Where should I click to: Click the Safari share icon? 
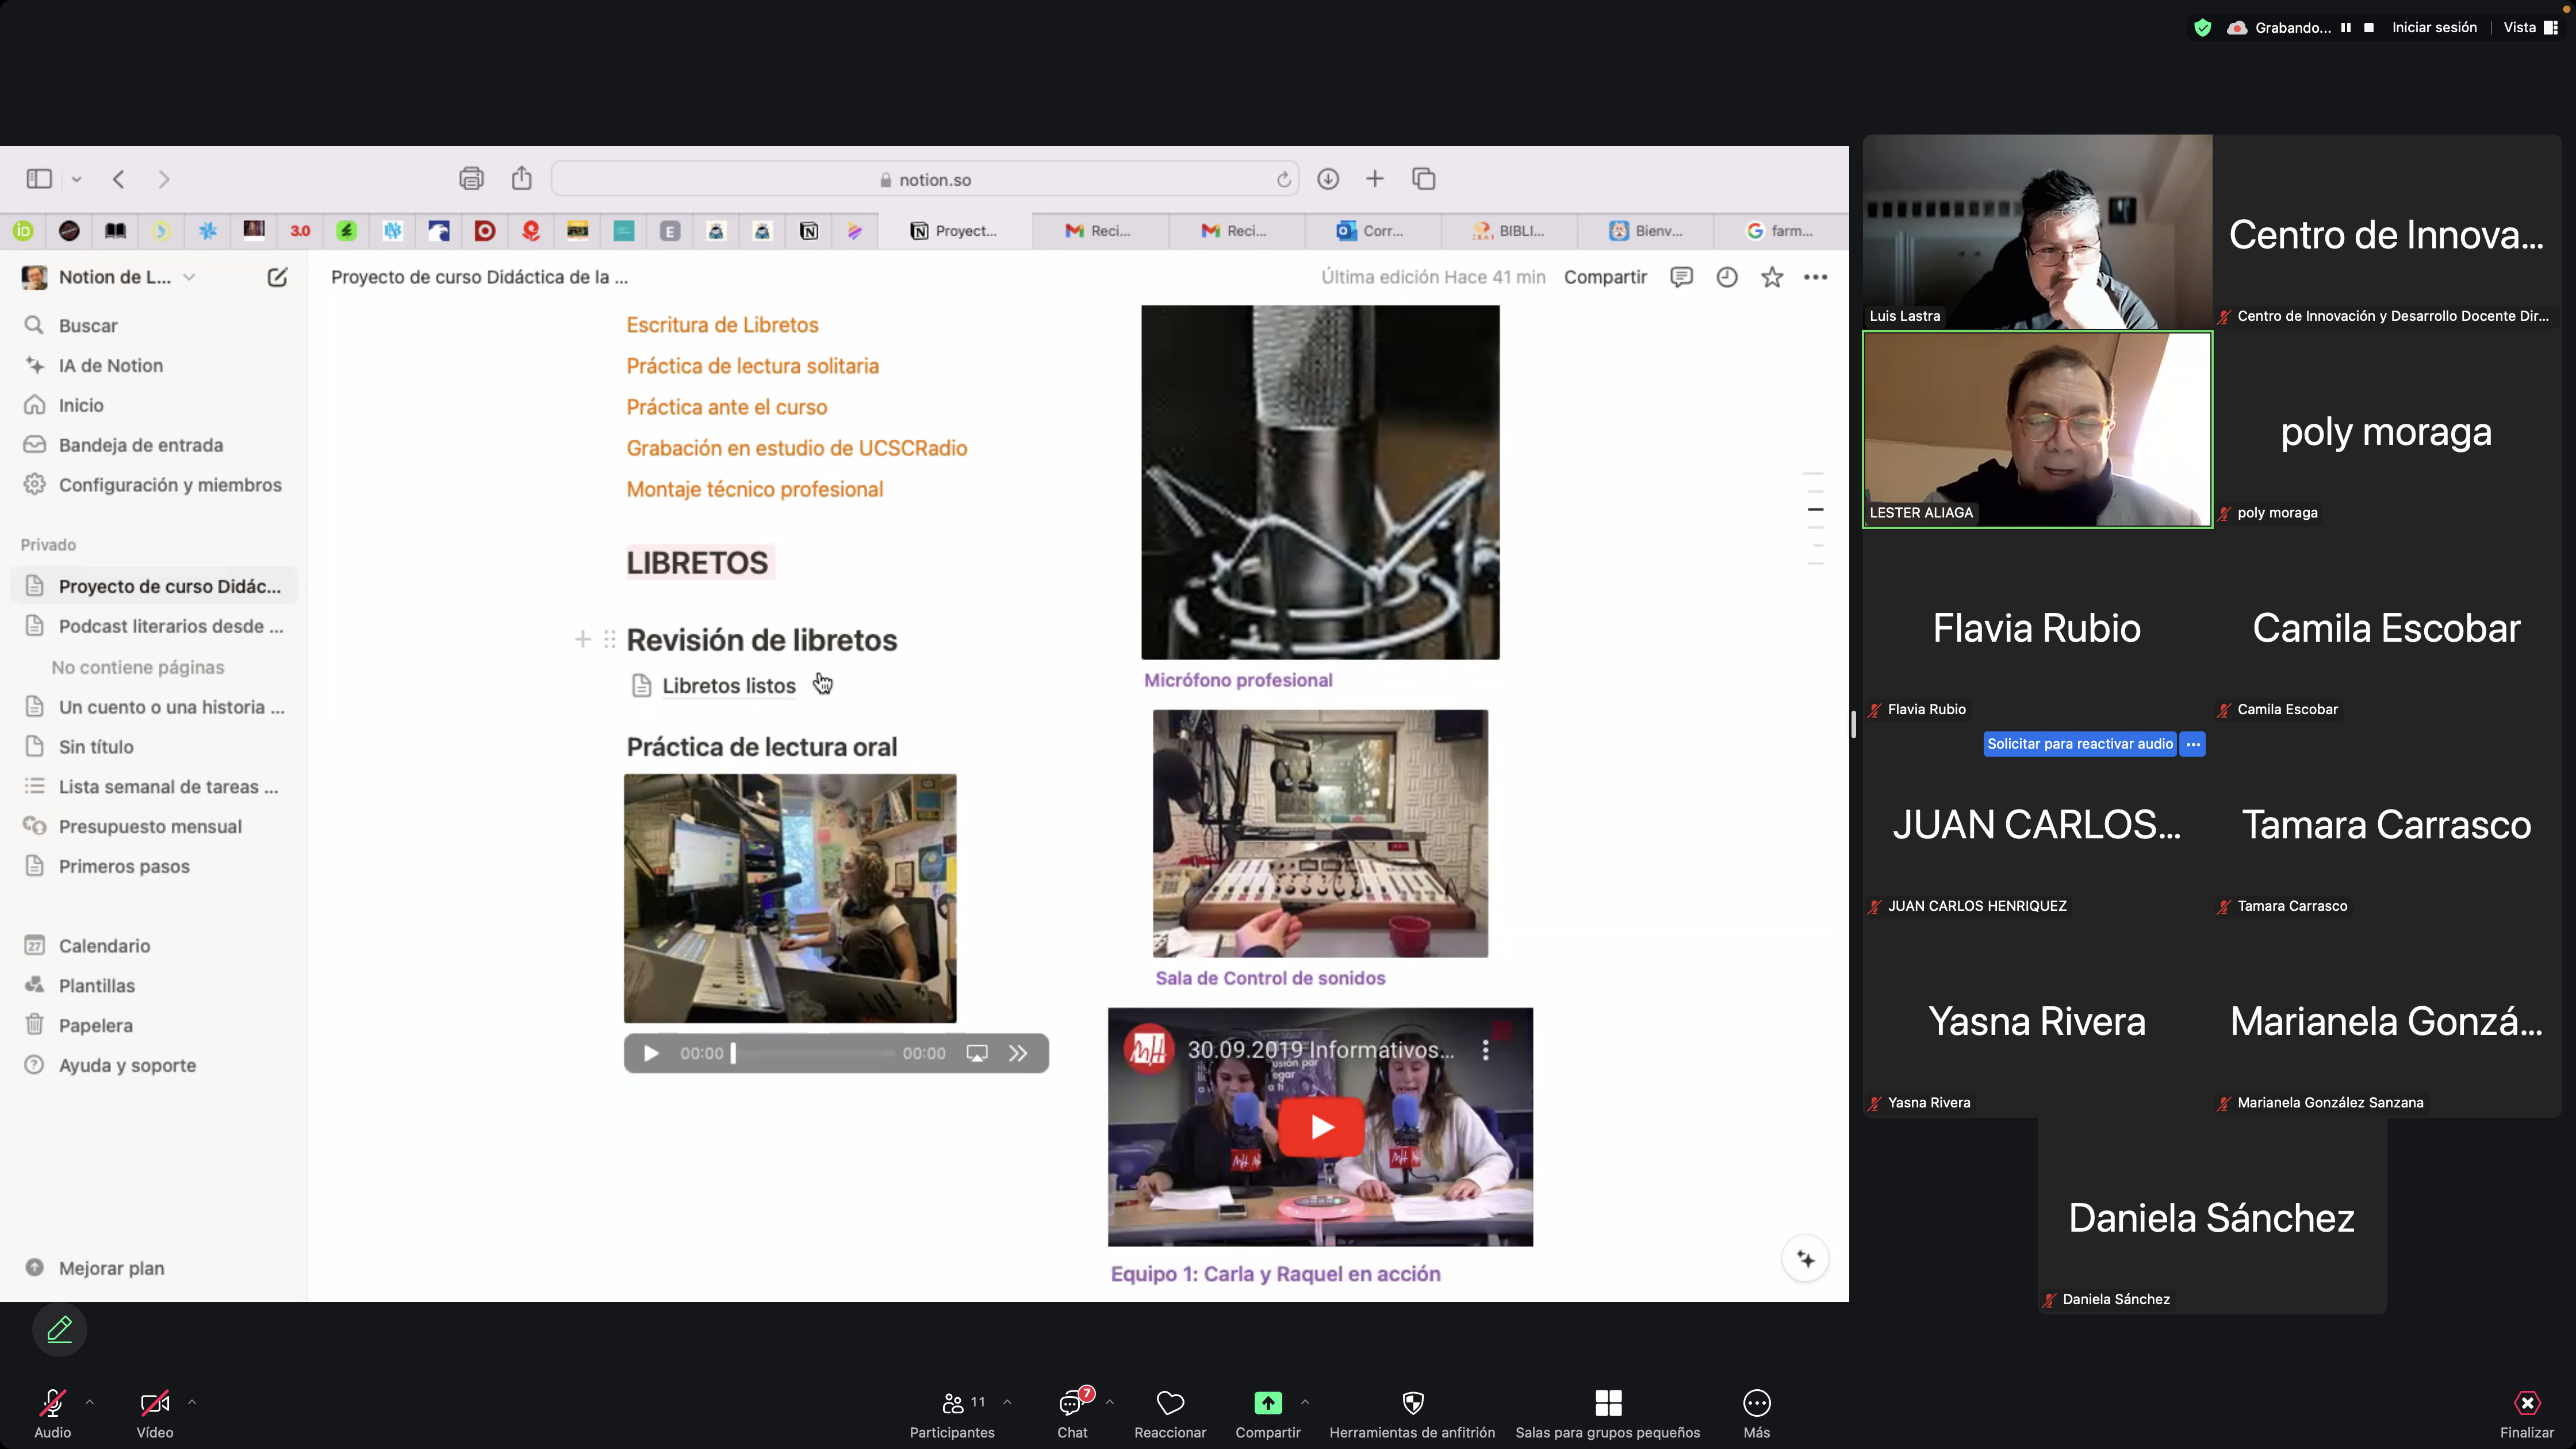click(522, 178)
